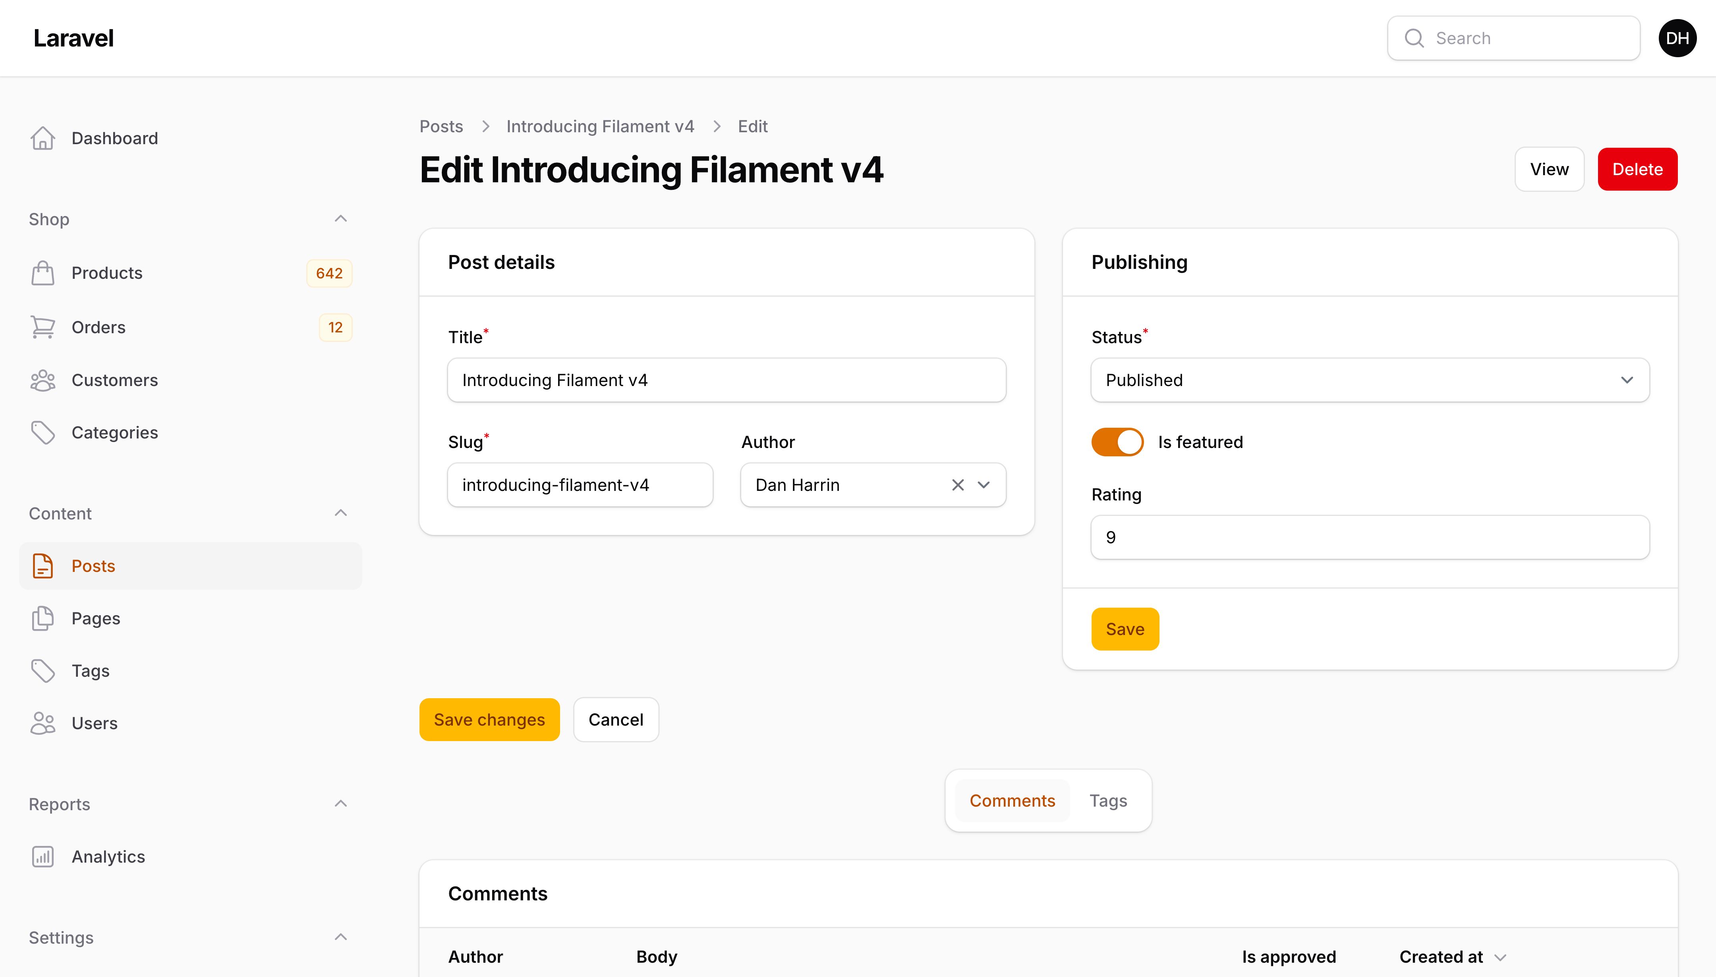This screenshot has height=977, width=1716.
Task: Click the search magnifier icon
Action: [1414, 38]
